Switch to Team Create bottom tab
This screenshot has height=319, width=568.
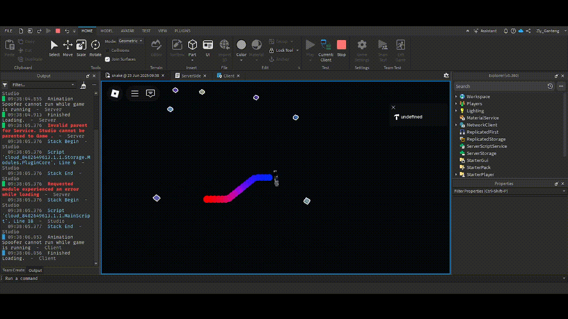click(14, 270)
